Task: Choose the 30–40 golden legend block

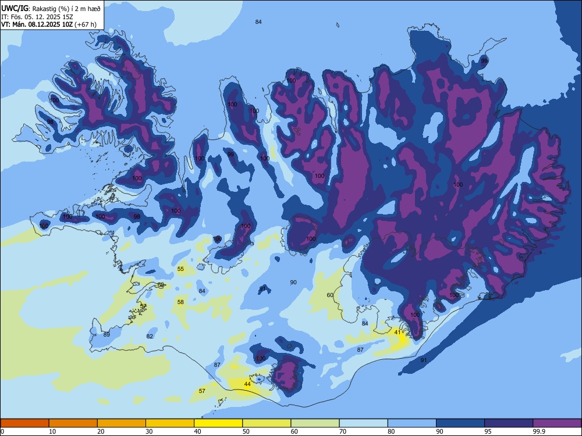Action: (x=170, y=423)
